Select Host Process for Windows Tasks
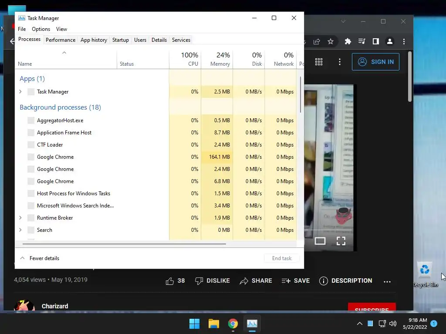 (x=155, y=194)
